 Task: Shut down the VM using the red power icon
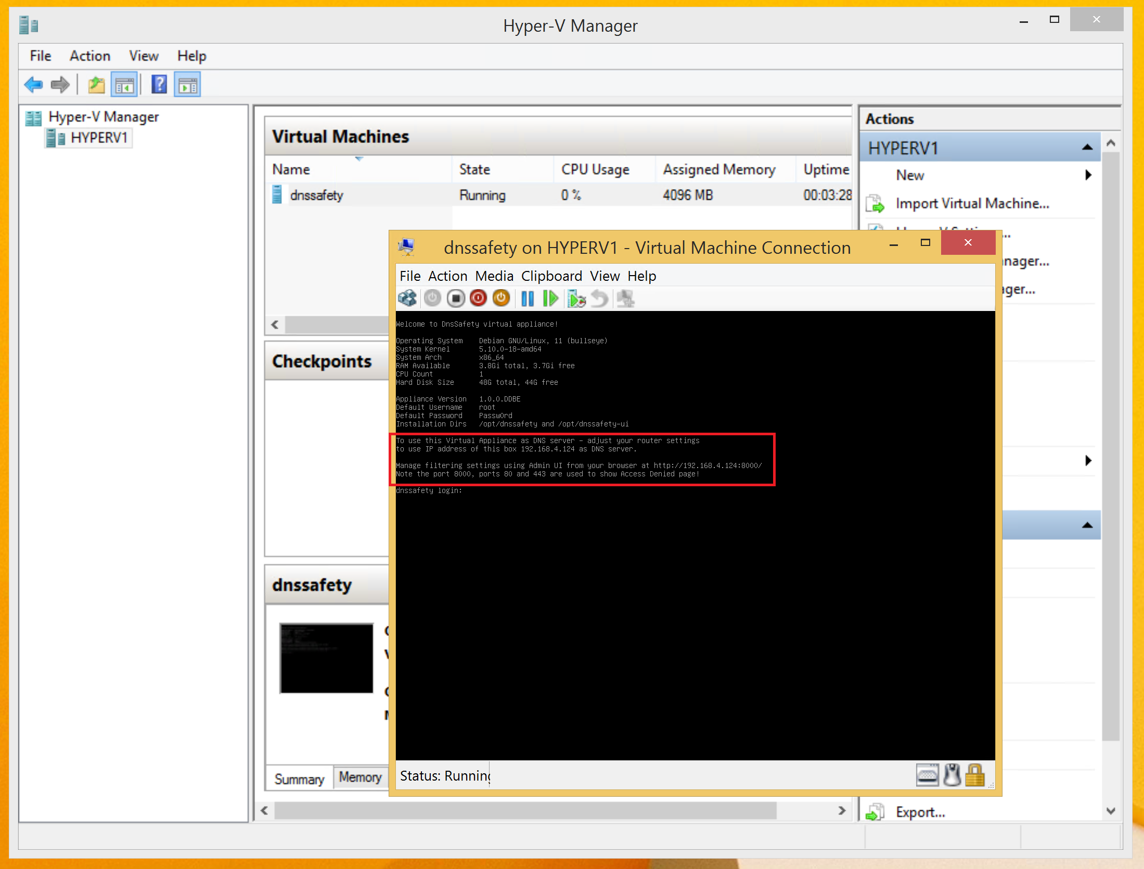pos(478,299)
